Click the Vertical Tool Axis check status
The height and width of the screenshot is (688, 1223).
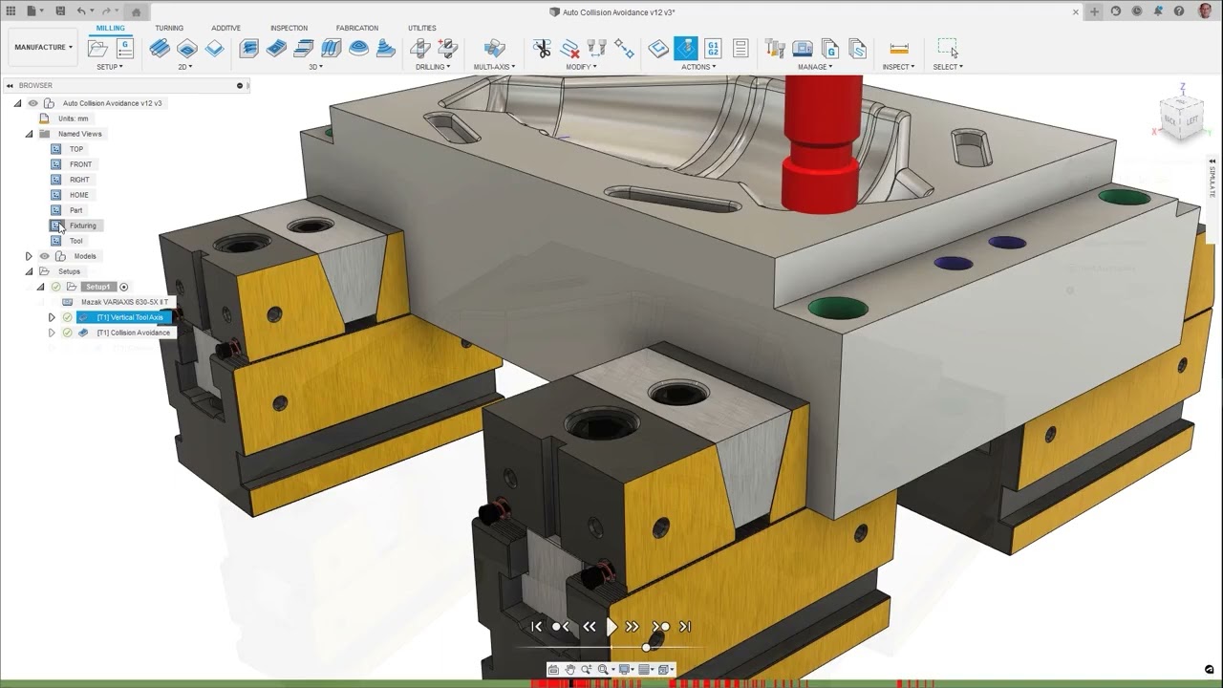(x=67, y=317)
